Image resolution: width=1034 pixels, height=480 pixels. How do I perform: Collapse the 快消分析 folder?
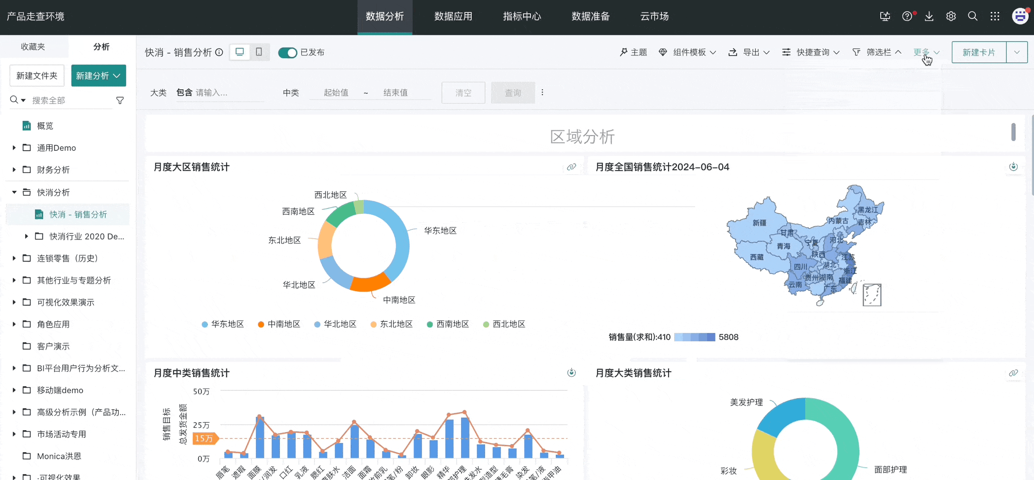tap(14, 192)
